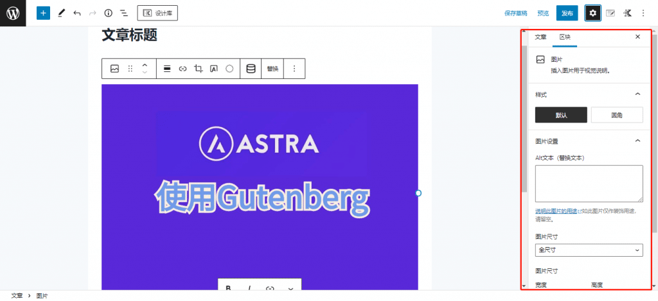Image resolution: width=658 pixels, height=301 pixels.
Task: Click the 图片 block icon in sidebar
Action: (540, 60)
